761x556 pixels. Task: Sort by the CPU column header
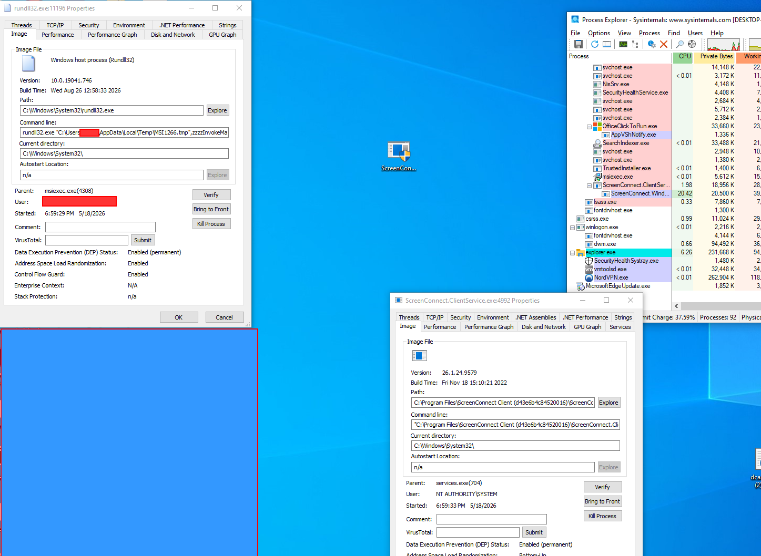point(683,56)
